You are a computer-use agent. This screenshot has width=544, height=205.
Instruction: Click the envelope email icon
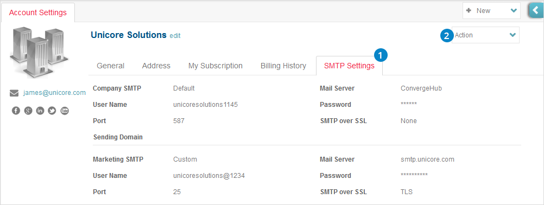point(14,93)
